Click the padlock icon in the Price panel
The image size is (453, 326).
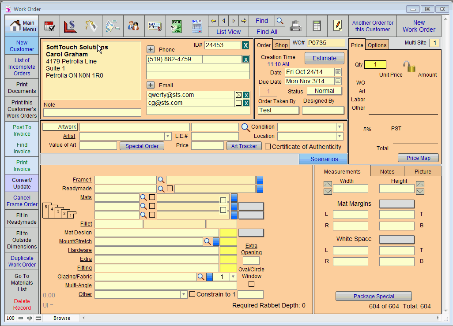click(409, 67)
